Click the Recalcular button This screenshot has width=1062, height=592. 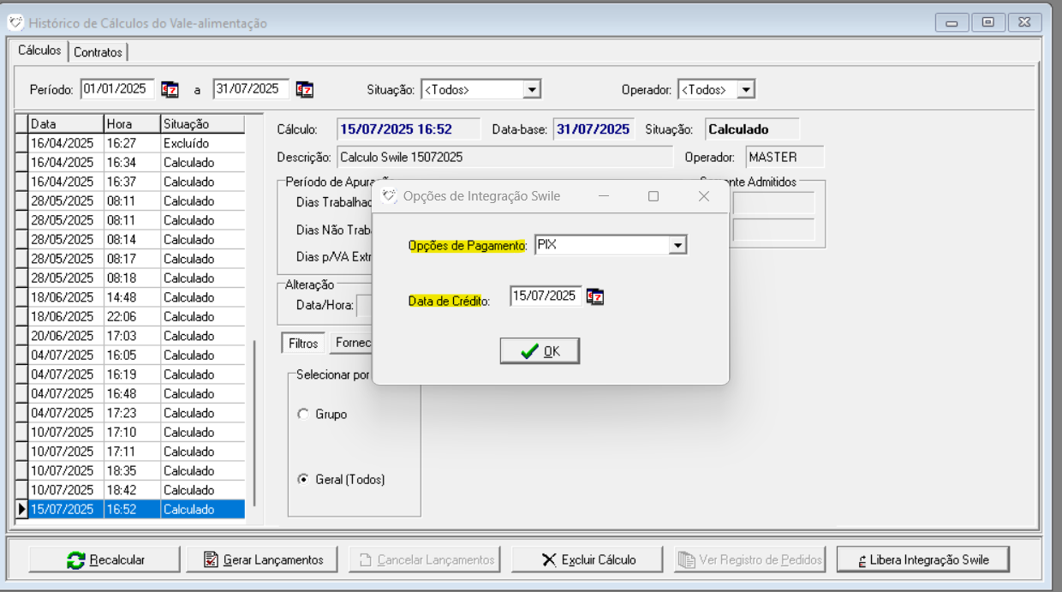tap(106, 559)
